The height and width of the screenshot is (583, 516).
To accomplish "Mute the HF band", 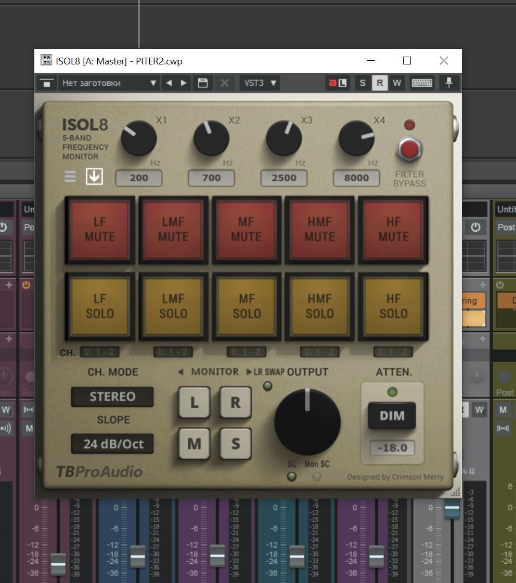I will (393, 230).
